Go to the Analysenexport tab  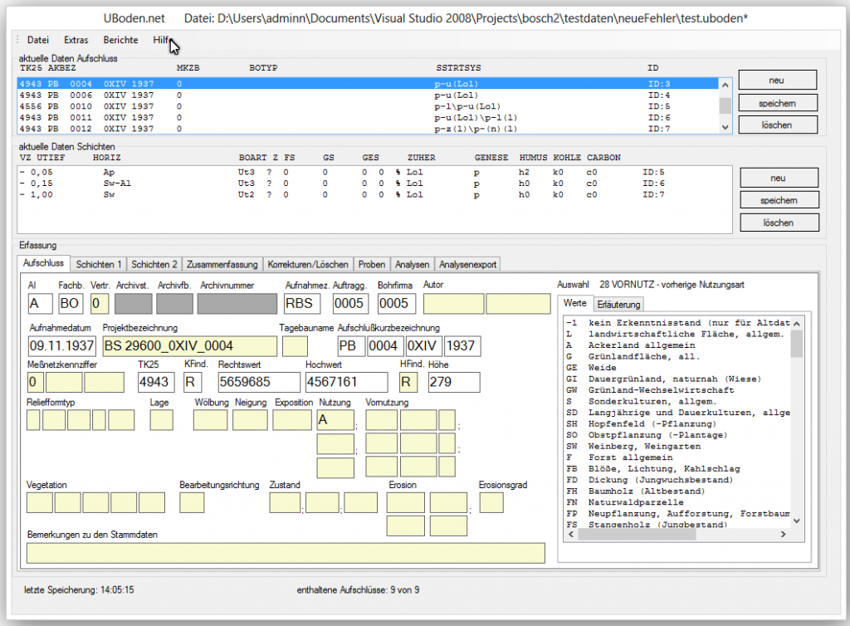click(467, 264)
